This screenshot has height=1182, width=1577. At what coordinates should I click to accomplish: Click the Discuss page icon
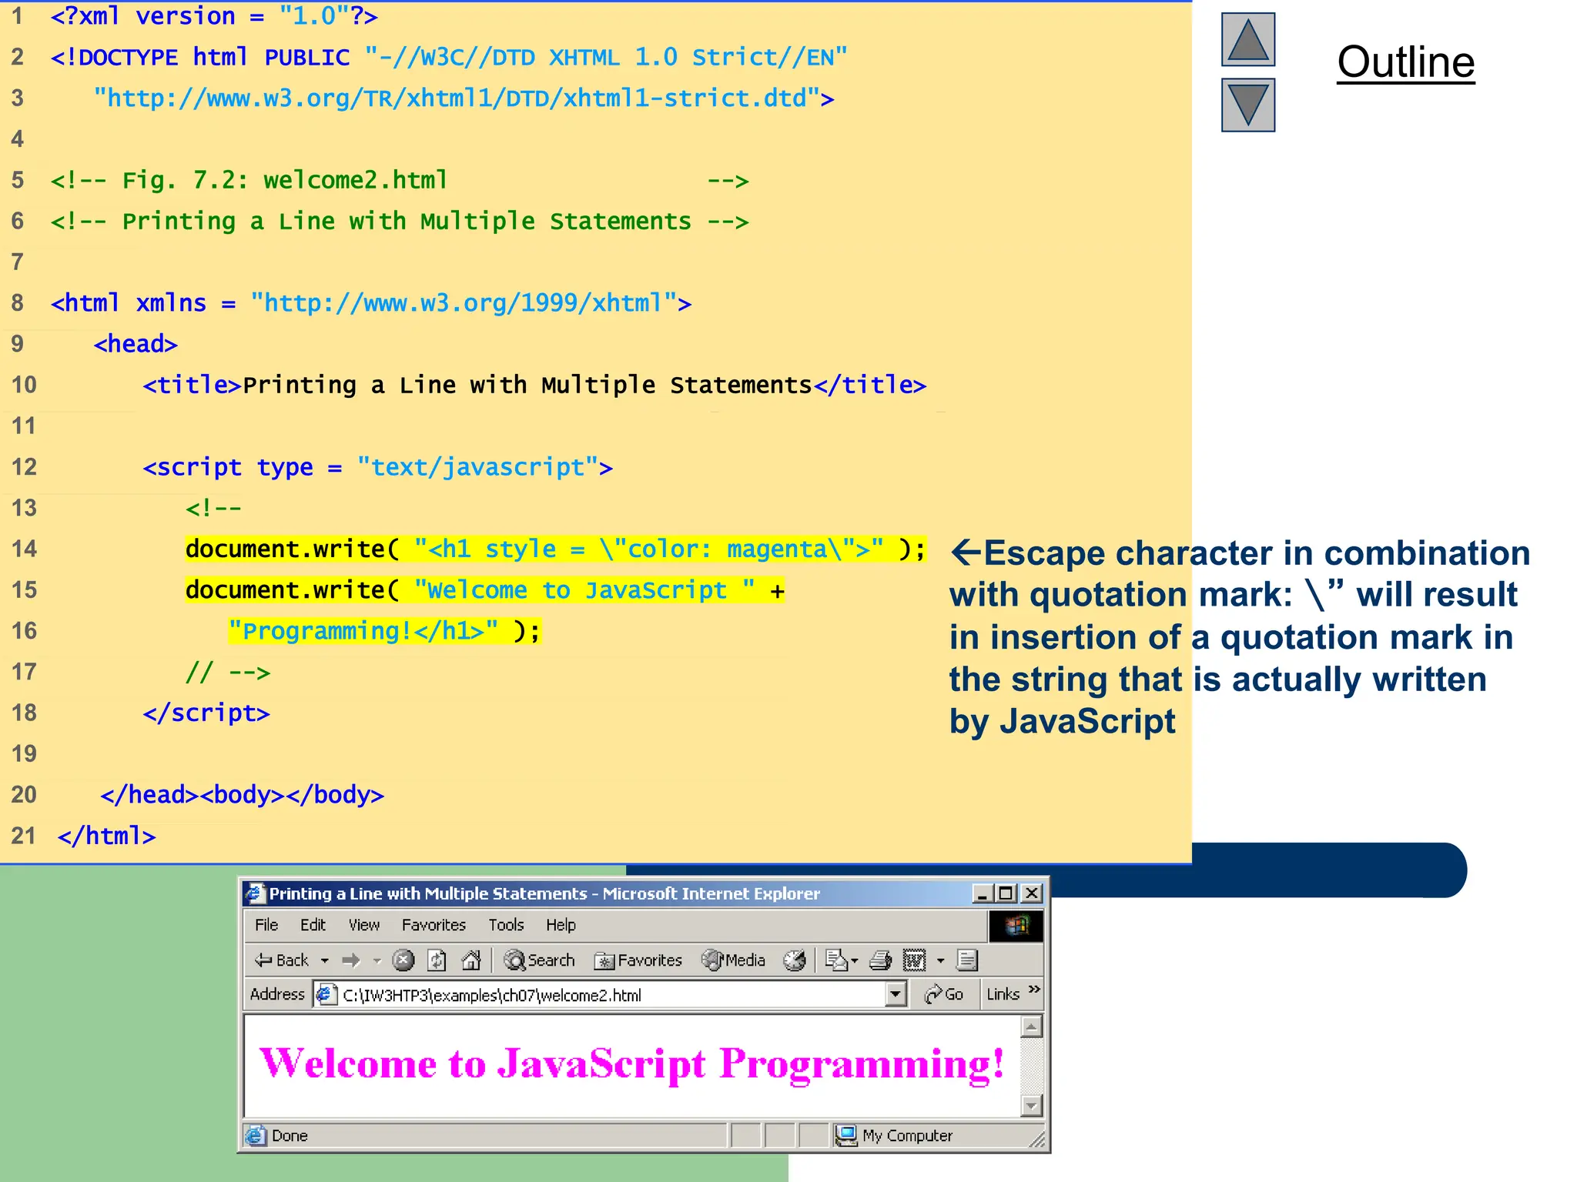[967, 960]
